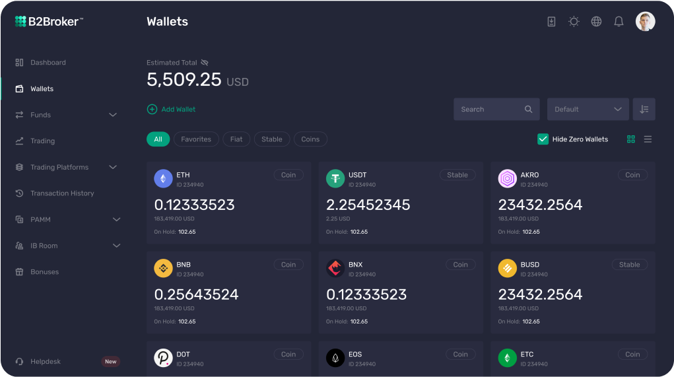
Task: Switch to list view
Action: pos(648,139)
